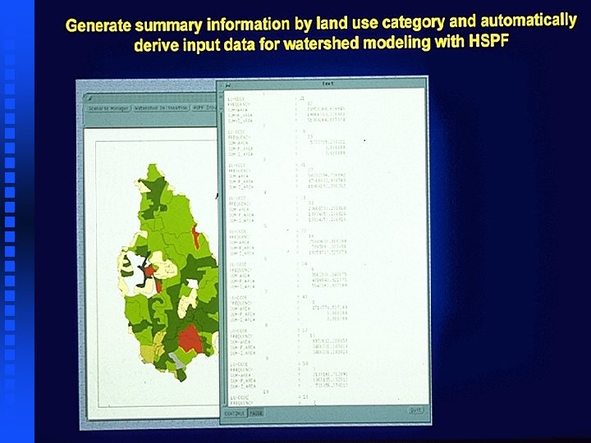Select the narrow red polygon on the map's east edge
Viewport: 591px width, 443px height.
[195, 236]
